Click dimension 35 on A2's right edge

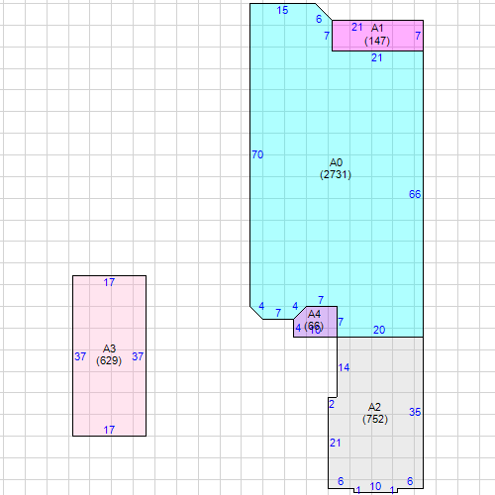[415, 412]
